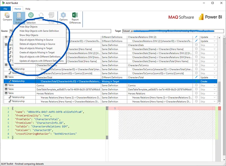The image size is (226, 166).
Task: Choose Skip all objects Missing In Target
Action: [x=36, y=48]
